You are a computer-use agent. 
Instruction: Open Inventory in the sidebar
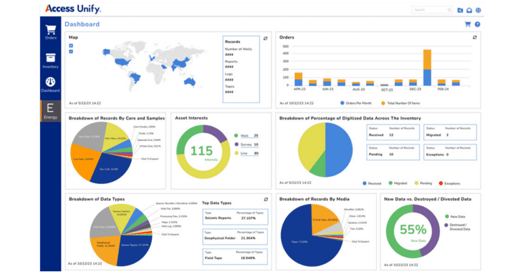coord(51,61)
